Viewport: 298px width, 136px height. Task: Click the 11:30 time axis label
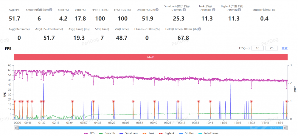tap(223, 123)
